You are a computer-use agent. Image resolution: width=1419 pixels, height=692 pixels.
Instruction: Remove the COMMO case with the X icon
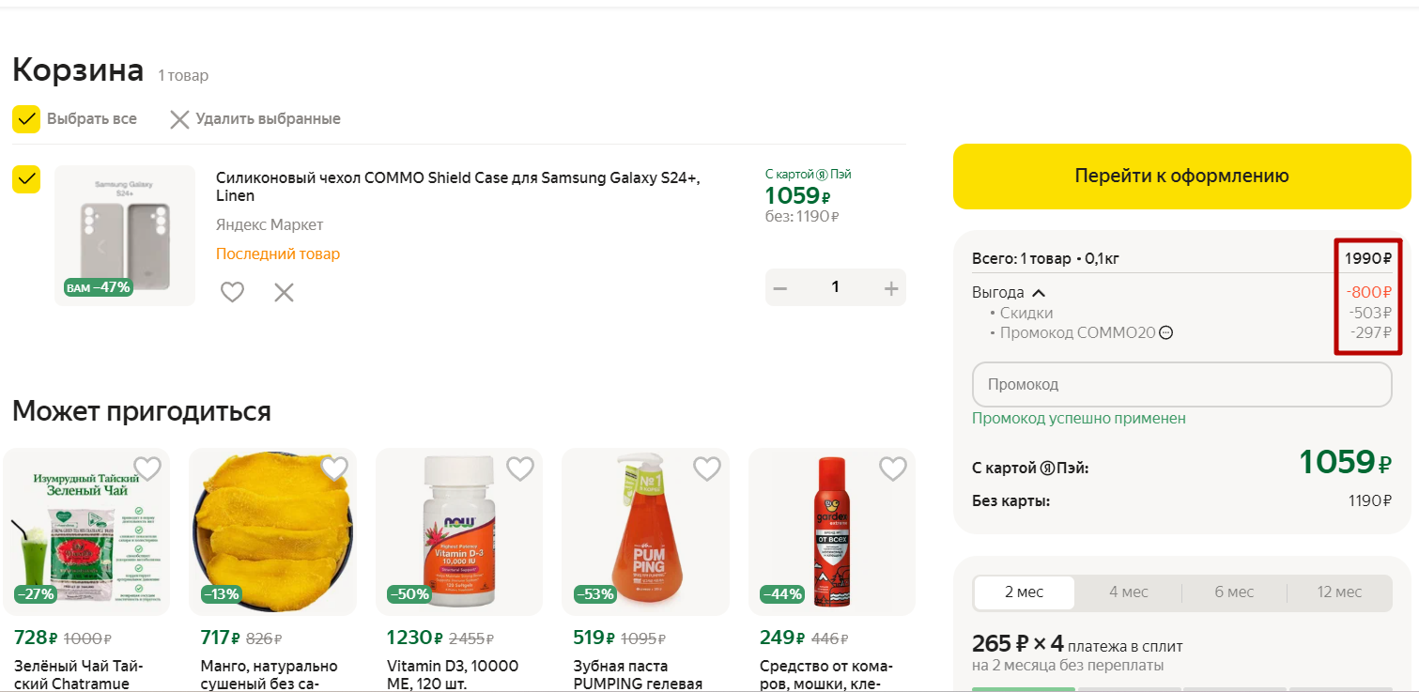(x=284, y=292)
